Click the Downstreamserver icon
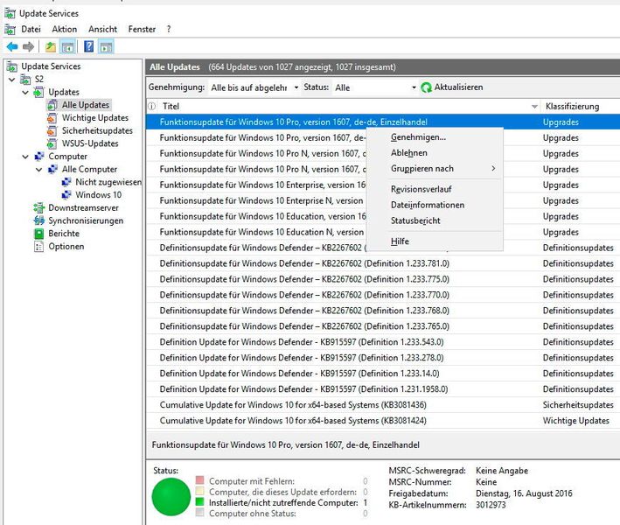The width and height of the screenshot is (620, 525). coord(38,207)
